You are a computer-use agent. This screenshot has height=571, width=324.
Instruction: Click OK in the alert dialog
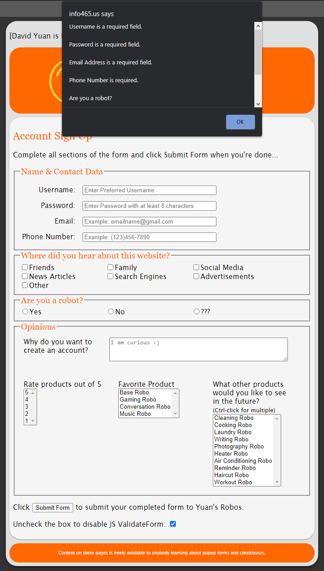[x=241, y=122]
